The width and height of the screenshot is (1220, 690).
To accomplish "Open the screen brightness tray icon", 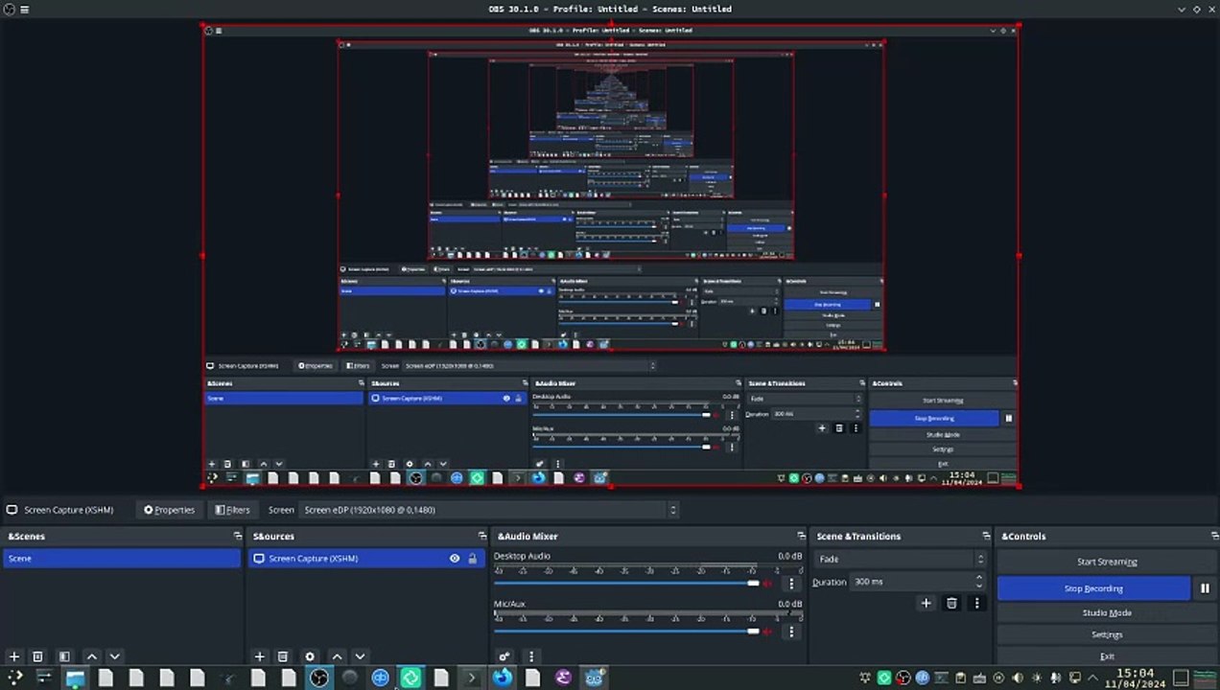I will coord(1037,678).
